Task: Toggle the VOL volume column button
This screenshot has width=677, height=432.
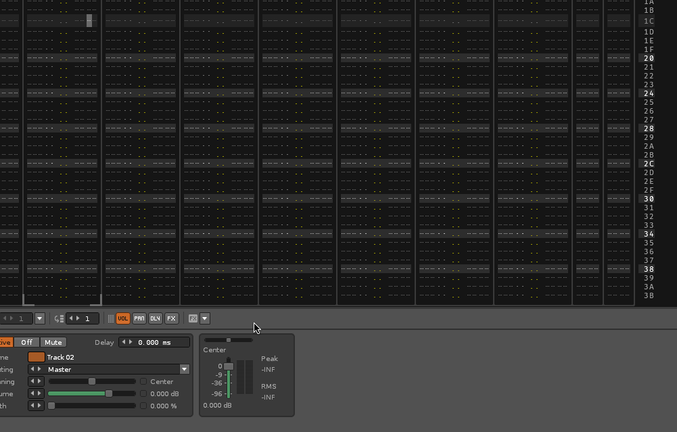Action: pos(122,318)
